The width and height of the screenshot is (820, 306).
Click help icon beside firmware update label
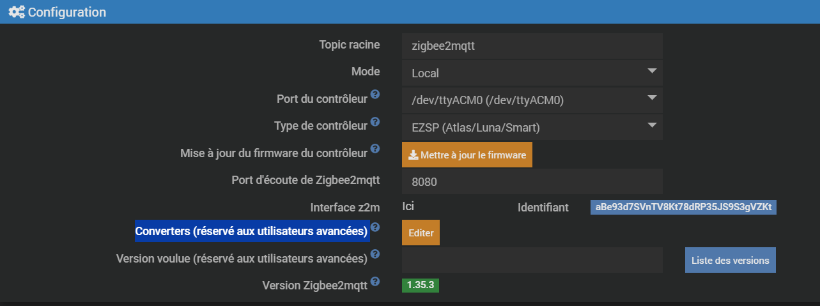[x=375, y=149]
